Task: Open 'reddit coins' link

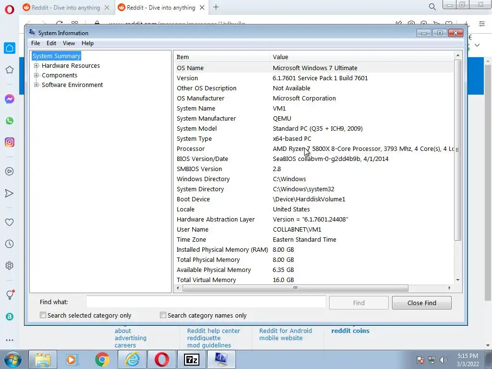Action: point(350,331)
